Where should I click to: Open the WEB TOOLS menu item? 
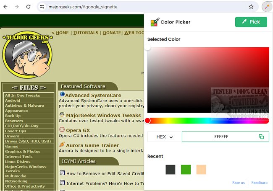point(134,33)
